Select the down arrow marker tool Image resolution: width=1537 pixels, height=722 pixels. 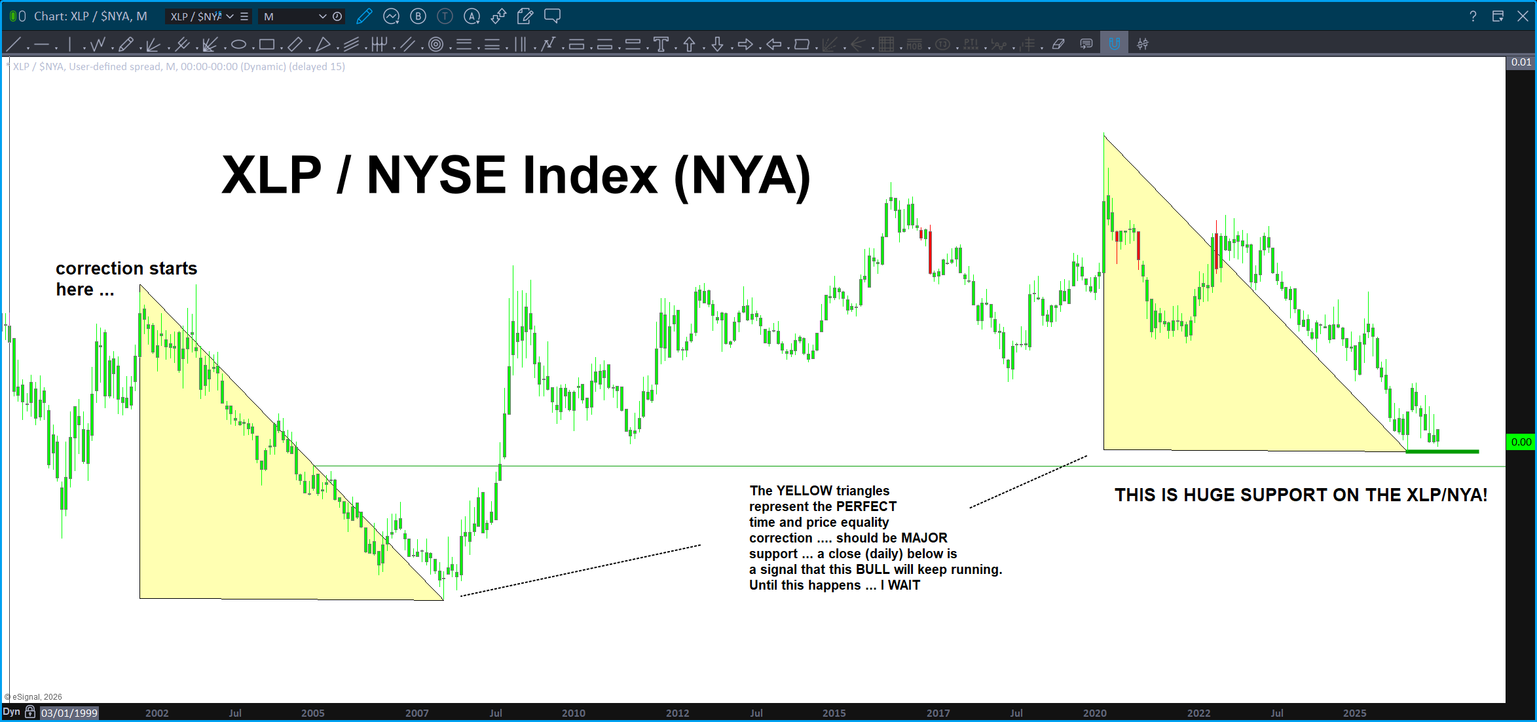click(x=717, y=45)
